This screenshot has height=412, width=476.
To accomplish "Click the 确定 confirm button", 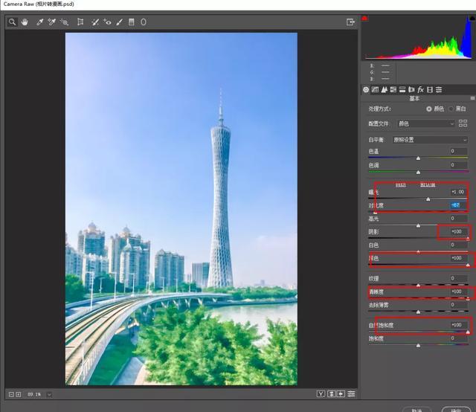I will [x=456, y=410].
